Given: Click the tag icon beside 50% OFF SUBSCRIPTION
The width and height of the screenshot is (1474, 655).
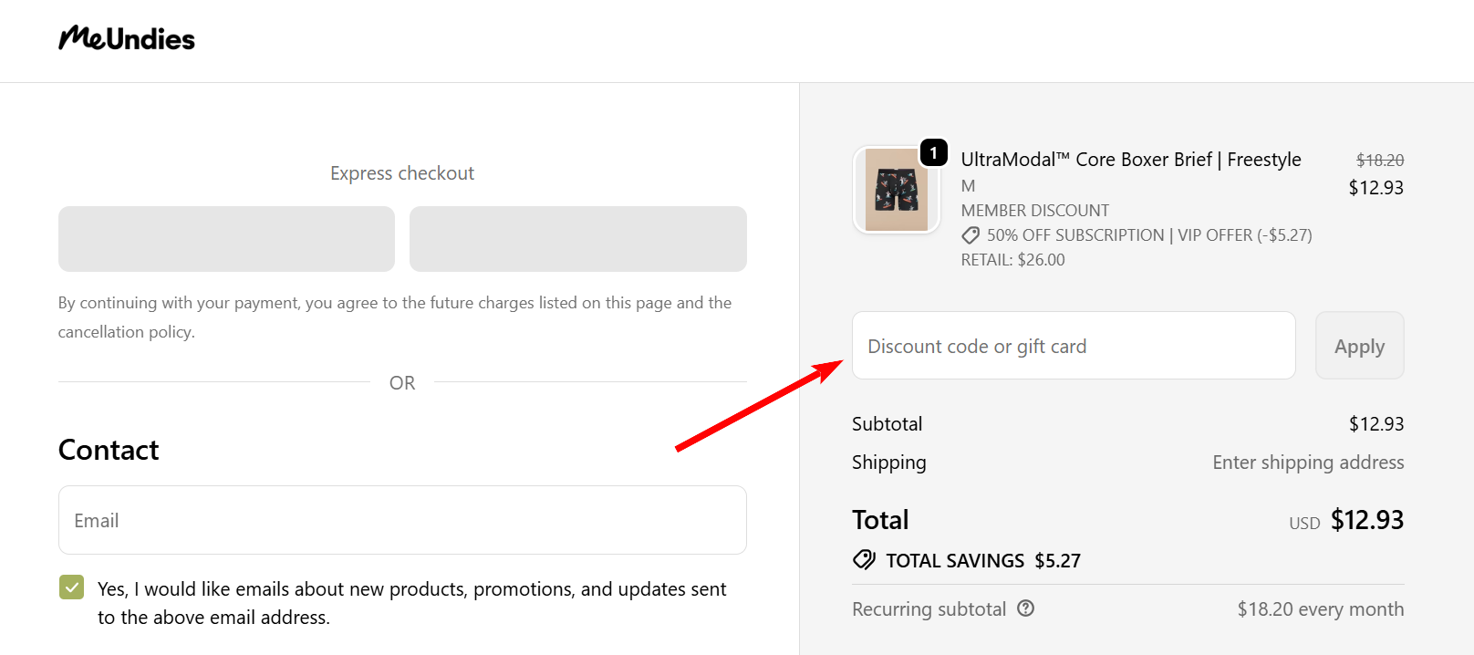Looking at the screenshot, I should [x=971, y=235].
